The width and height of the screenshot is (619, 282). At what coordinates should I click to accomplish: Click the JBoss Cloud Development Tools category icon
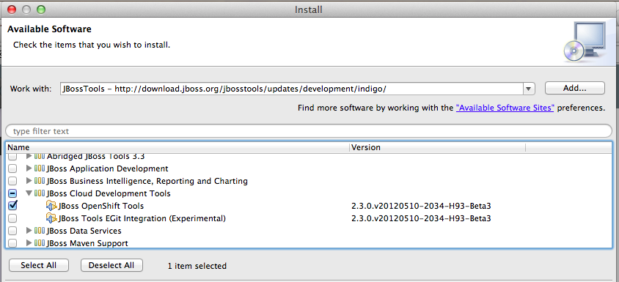click(40, 193)
